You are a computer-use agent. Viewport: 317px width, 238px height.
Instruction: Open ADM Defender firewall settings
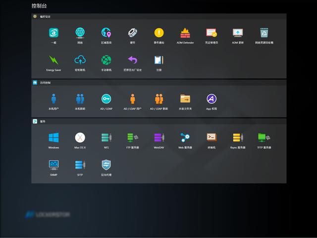point(185,33)
